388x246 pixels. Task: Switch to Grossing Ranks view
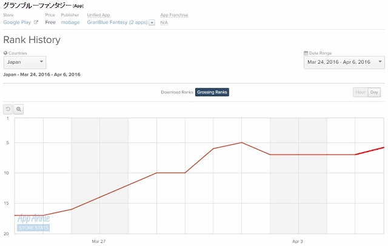pos(212,92)
